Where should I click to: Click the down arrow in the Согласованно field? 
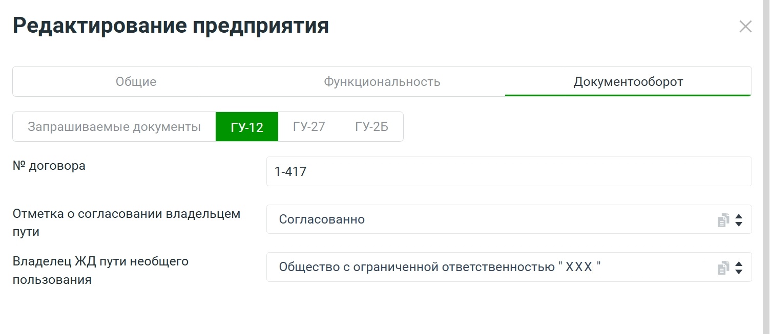tap(739, 224)
